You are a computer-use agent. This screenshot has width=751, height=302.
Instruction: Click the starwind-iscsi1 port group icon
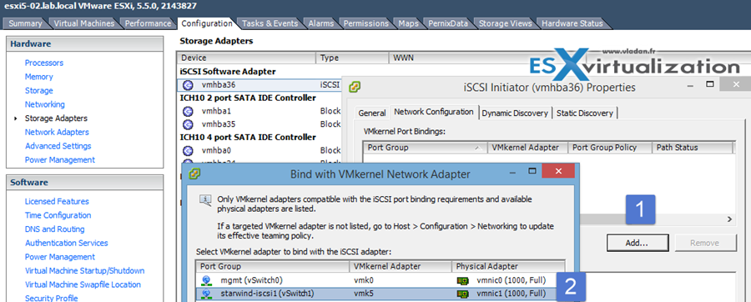click(x=206, y=294)
